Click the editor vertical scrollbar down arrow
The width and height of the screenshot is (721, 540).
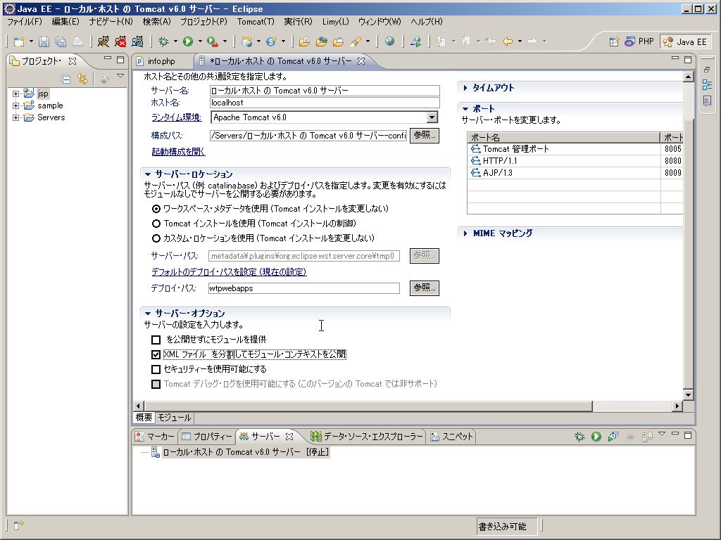[689, 395]
